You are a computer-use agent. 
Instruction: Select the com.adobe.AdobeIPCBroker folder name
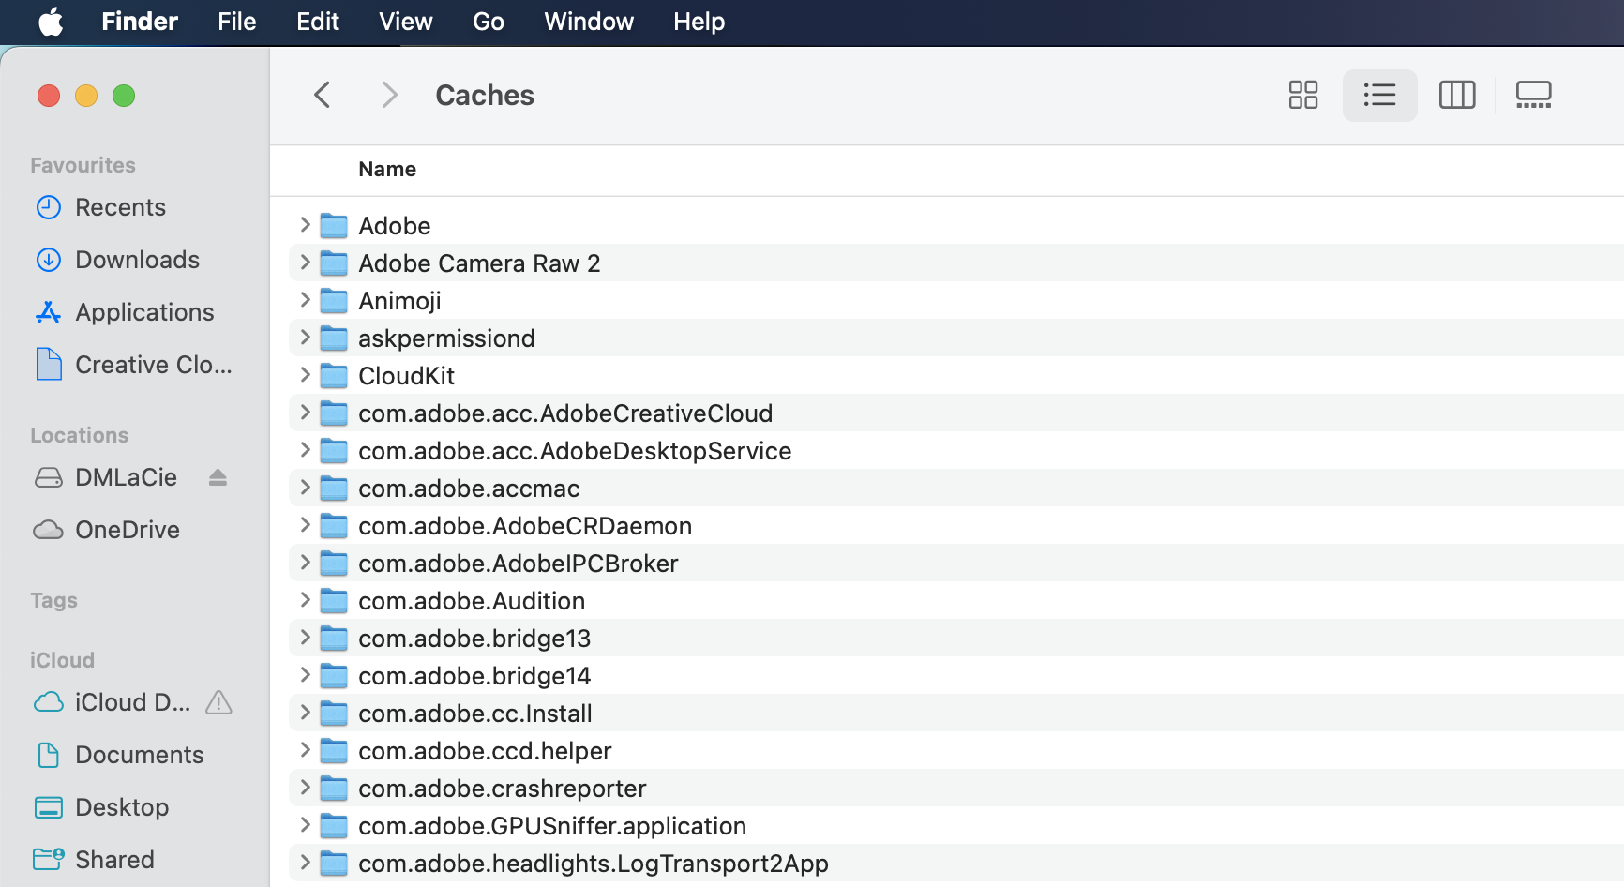(x=519, y=564)
